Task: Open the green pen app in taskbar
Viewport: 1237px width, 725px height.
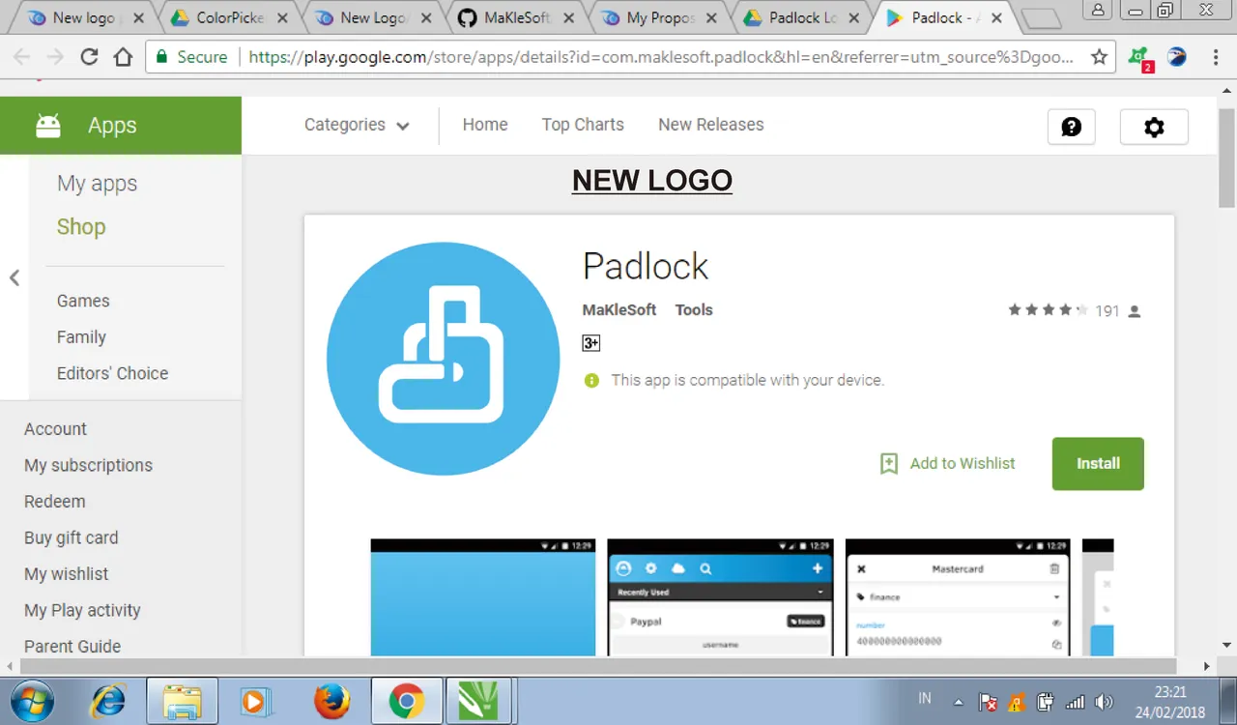Action: (x=479, y=701)
